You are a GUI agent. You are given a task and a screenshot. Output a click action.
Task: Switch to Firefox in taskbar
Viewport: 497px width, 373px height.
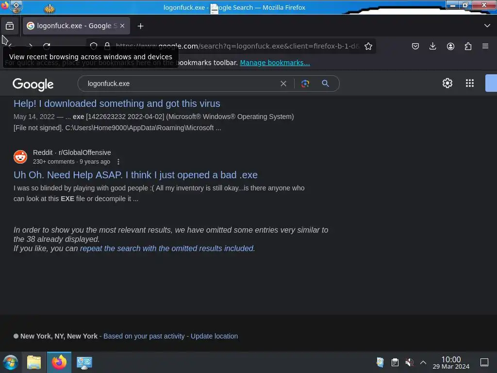tap(59, 362)
